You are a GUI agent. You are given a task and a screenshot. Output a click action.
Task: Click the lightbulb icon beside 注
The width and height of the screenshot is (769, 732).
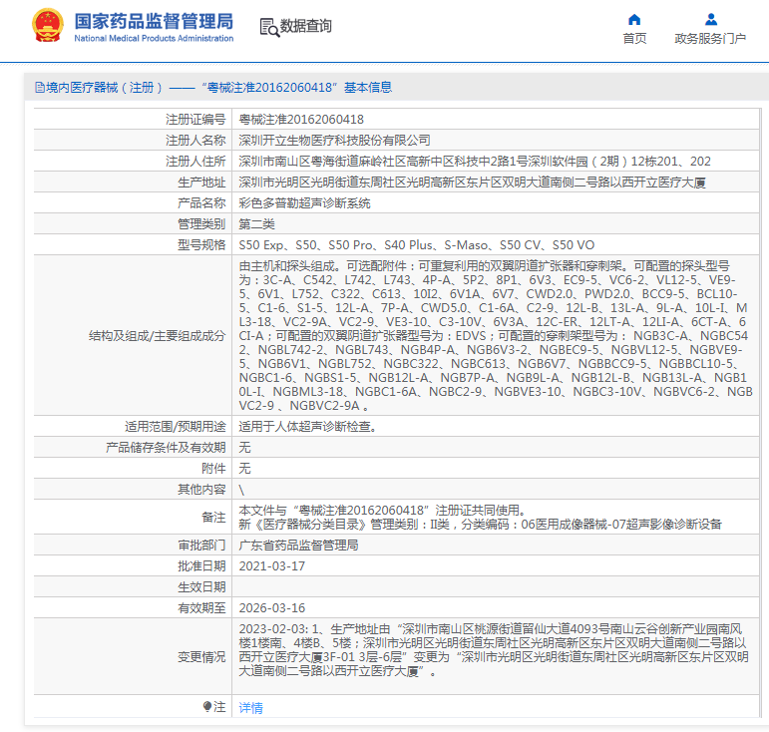pos(207,706)
